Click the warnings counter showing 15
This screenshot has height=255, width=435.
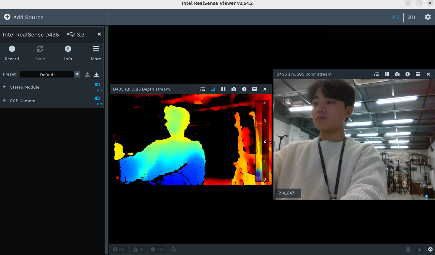pos(138,249)
